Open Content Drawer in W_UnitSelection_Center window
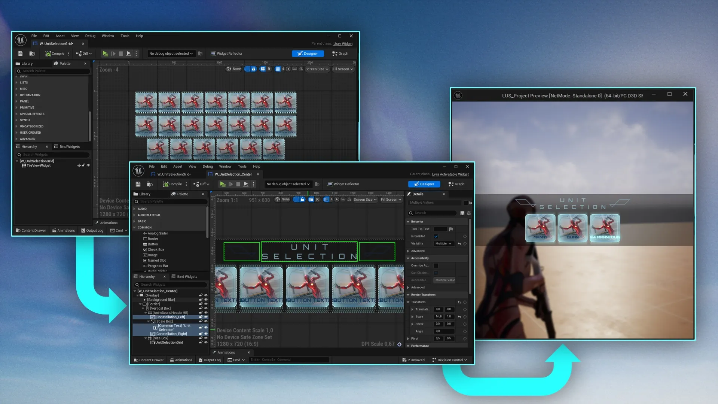This screenshot has width=718, height=404. coord(149,360)
